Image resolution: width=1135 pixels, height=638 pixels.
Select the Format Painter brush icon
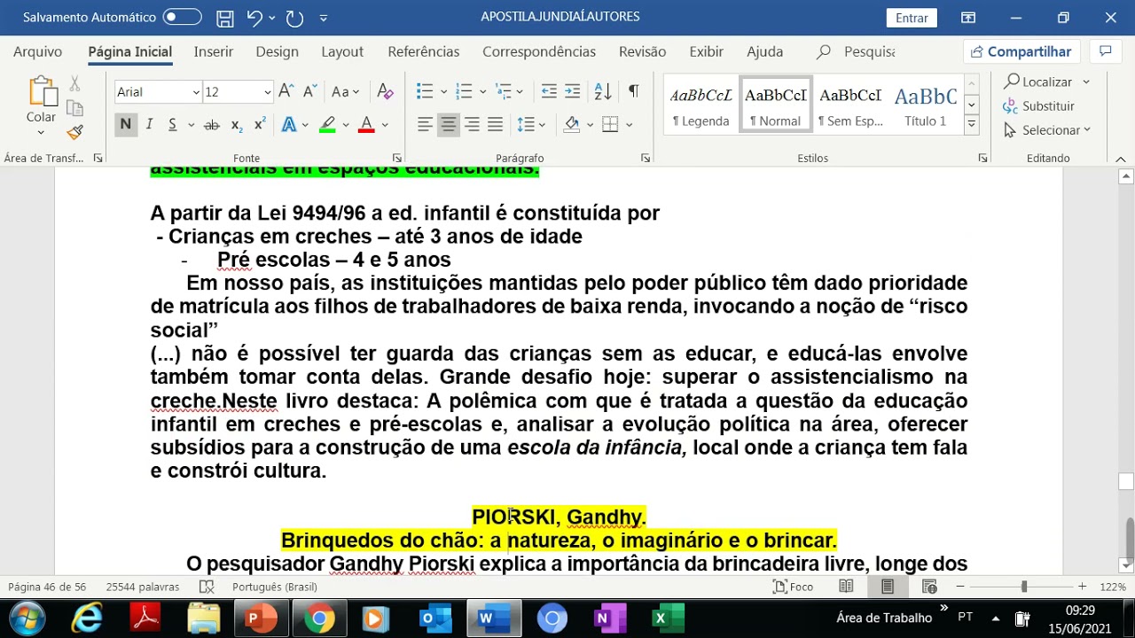74,131
